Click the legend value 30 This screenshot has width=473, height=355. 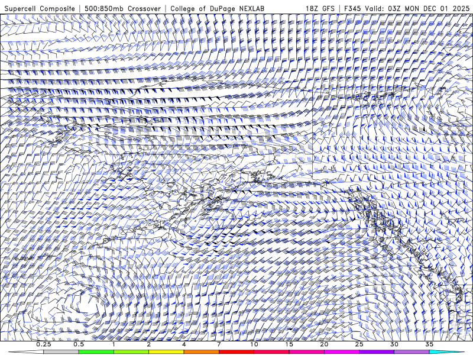point(394,344)
